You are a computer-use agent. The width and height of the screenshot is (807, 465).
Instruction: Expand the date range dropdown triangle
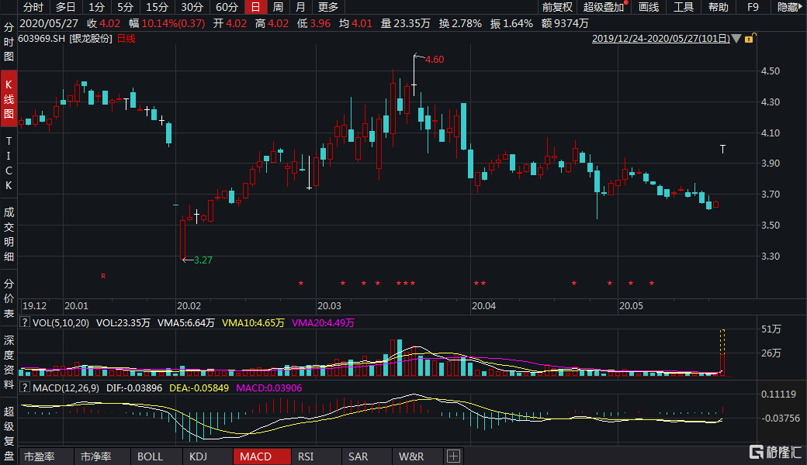click(x=736, y=39)
